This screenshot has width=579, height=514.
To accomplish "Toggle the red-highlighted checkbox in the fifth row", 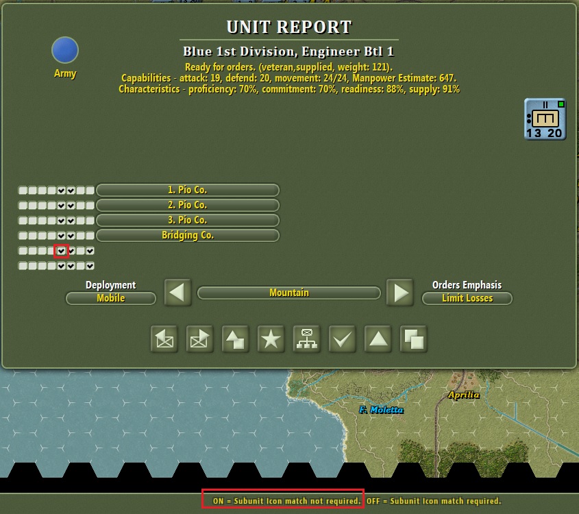I will (x=61, y=251).
